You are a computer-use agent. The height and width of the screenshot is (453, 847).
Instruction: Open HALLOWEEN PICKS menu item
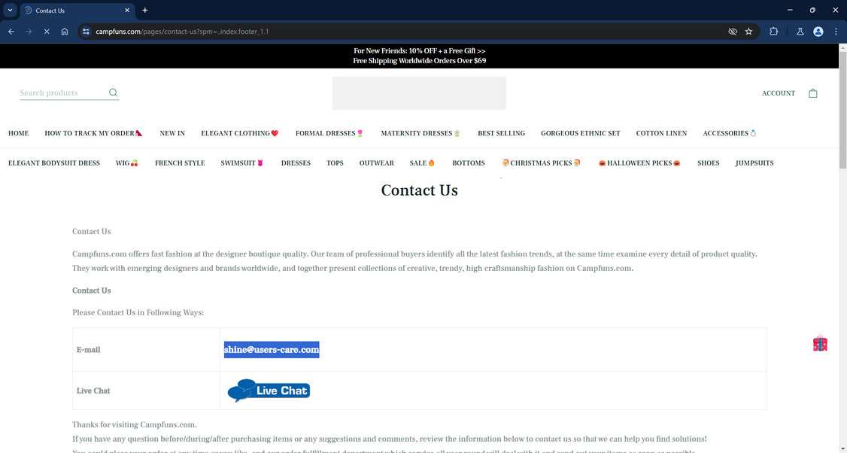(x=639, y=163)
